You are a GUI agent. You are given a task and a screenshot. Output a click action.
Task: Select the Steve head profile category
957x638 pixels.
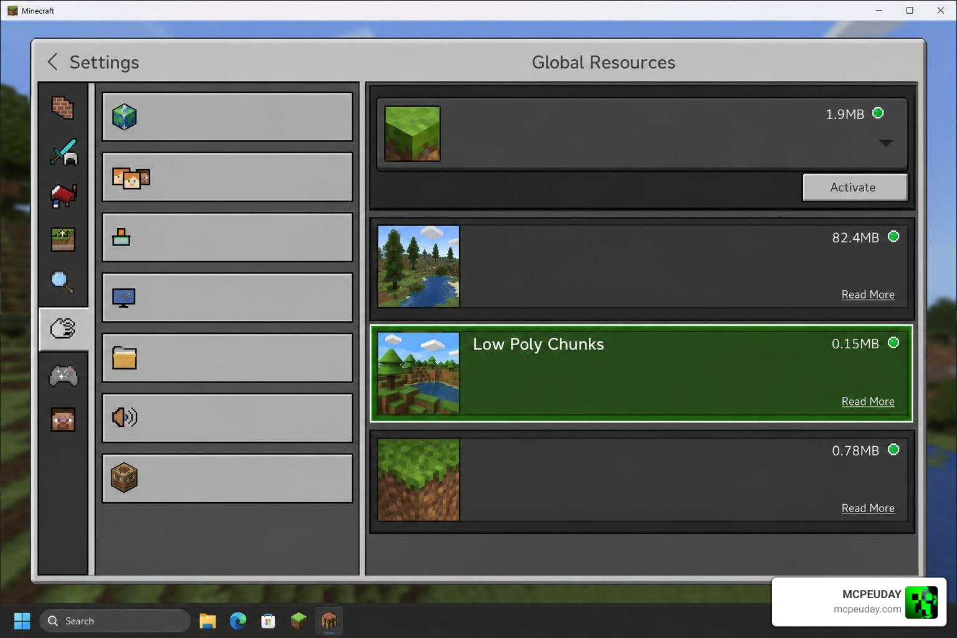(63, 420)
